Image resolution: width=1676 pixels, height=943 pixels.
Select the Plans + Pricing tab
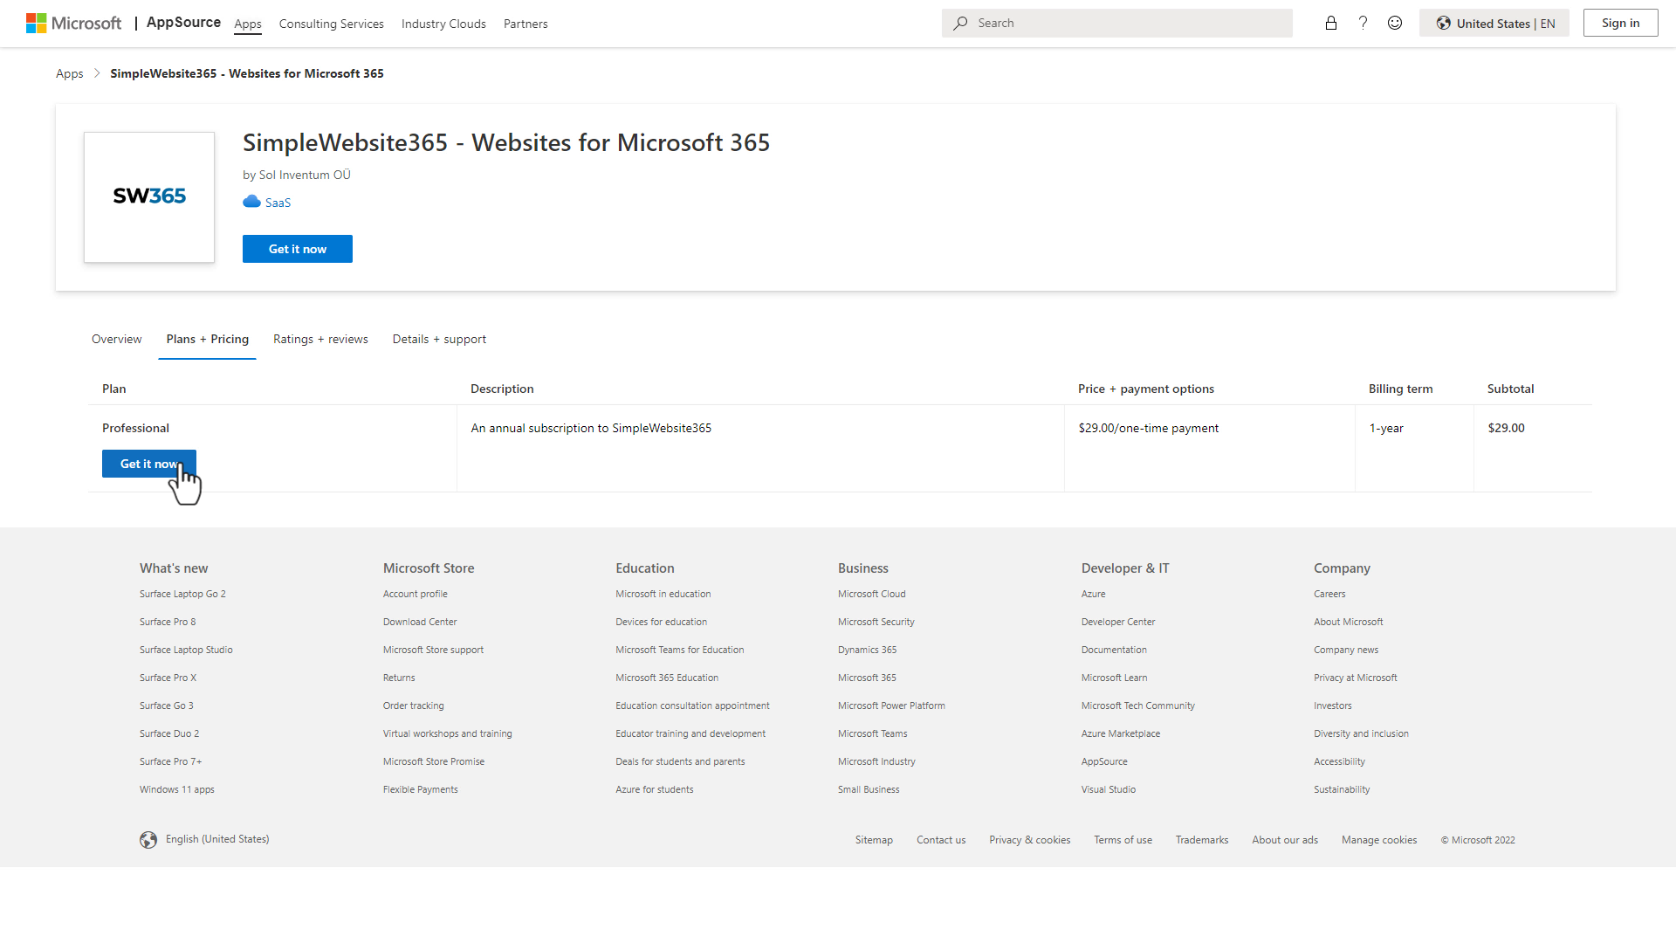208,340
